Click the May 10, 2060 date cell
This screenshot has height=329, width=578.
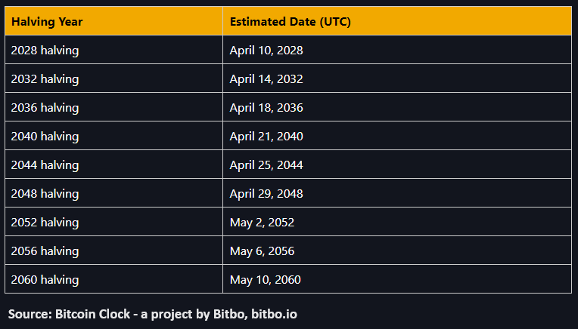pos(265,280)
